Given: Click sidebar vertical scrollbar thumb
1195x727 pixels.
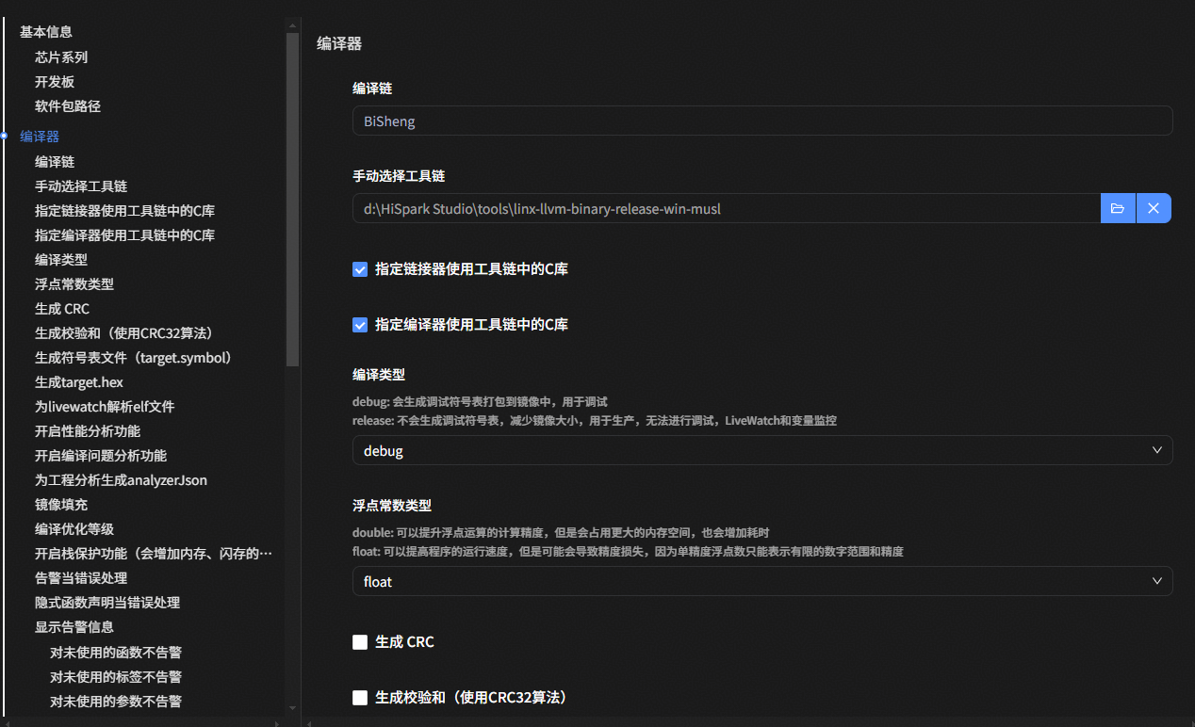Looking at the screenshot, I should tap(292, 198).
